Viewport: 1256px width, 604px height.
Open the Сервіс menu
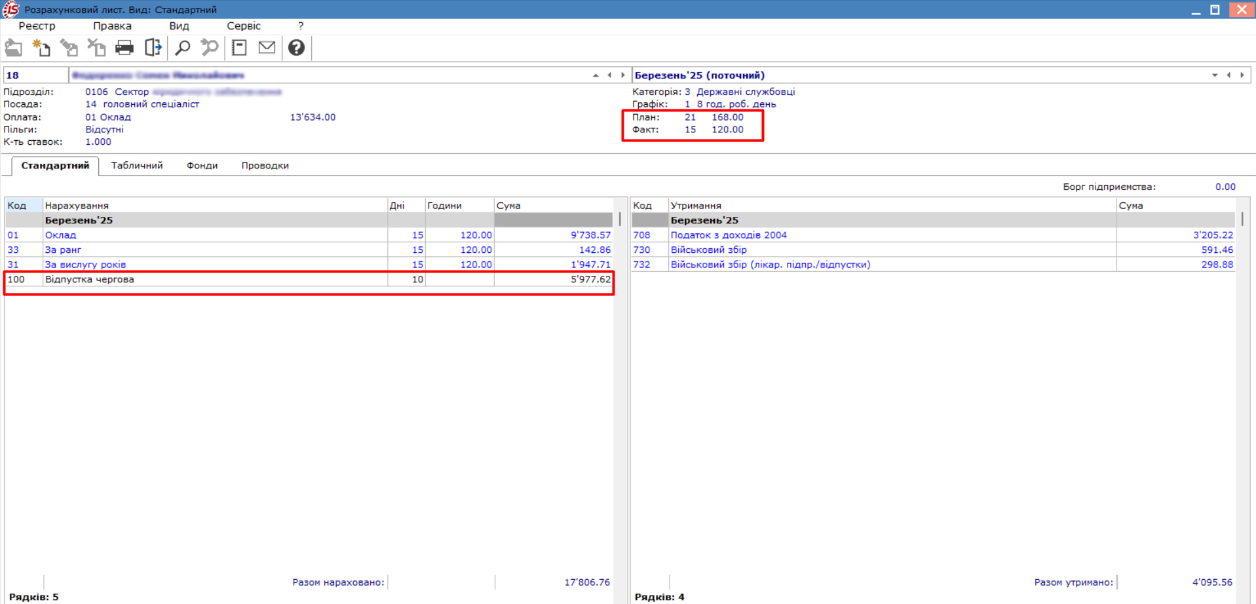coord(244,26)
